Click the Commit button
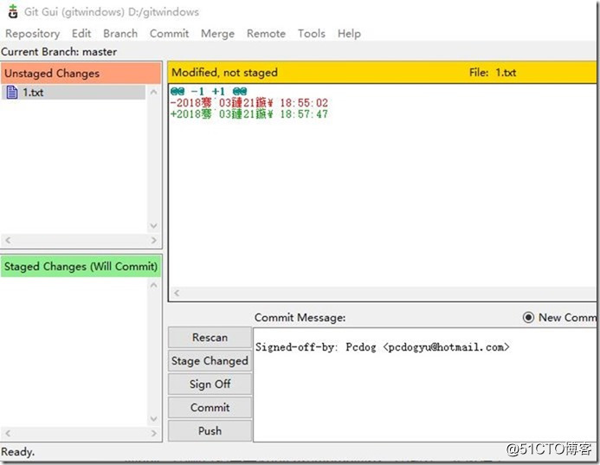The image size is (600, 465). coord(210,407)
